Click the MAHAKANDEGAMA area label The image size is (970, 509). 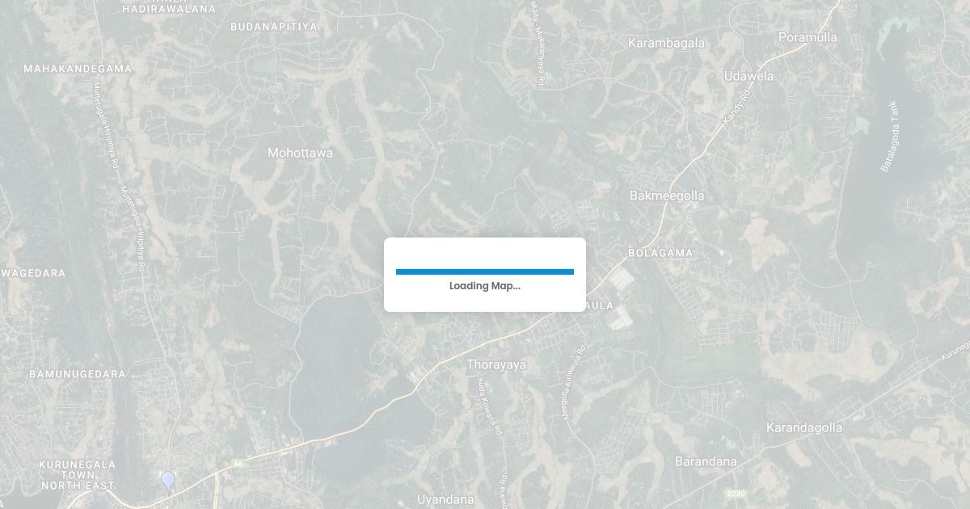tap(78, 69)
